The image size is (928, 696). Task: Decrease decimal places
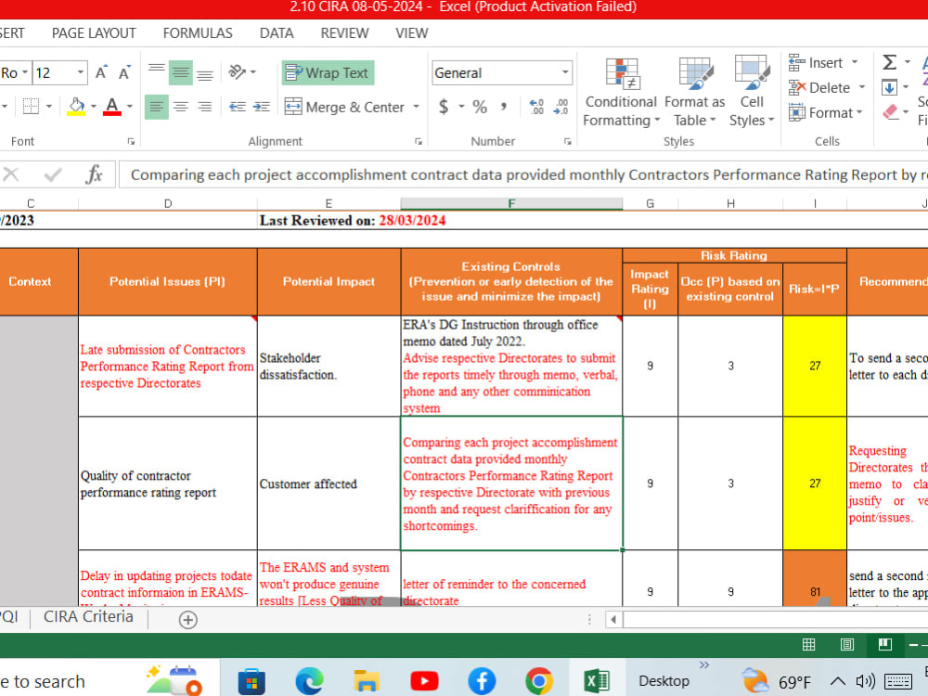(x=561, y=107)
